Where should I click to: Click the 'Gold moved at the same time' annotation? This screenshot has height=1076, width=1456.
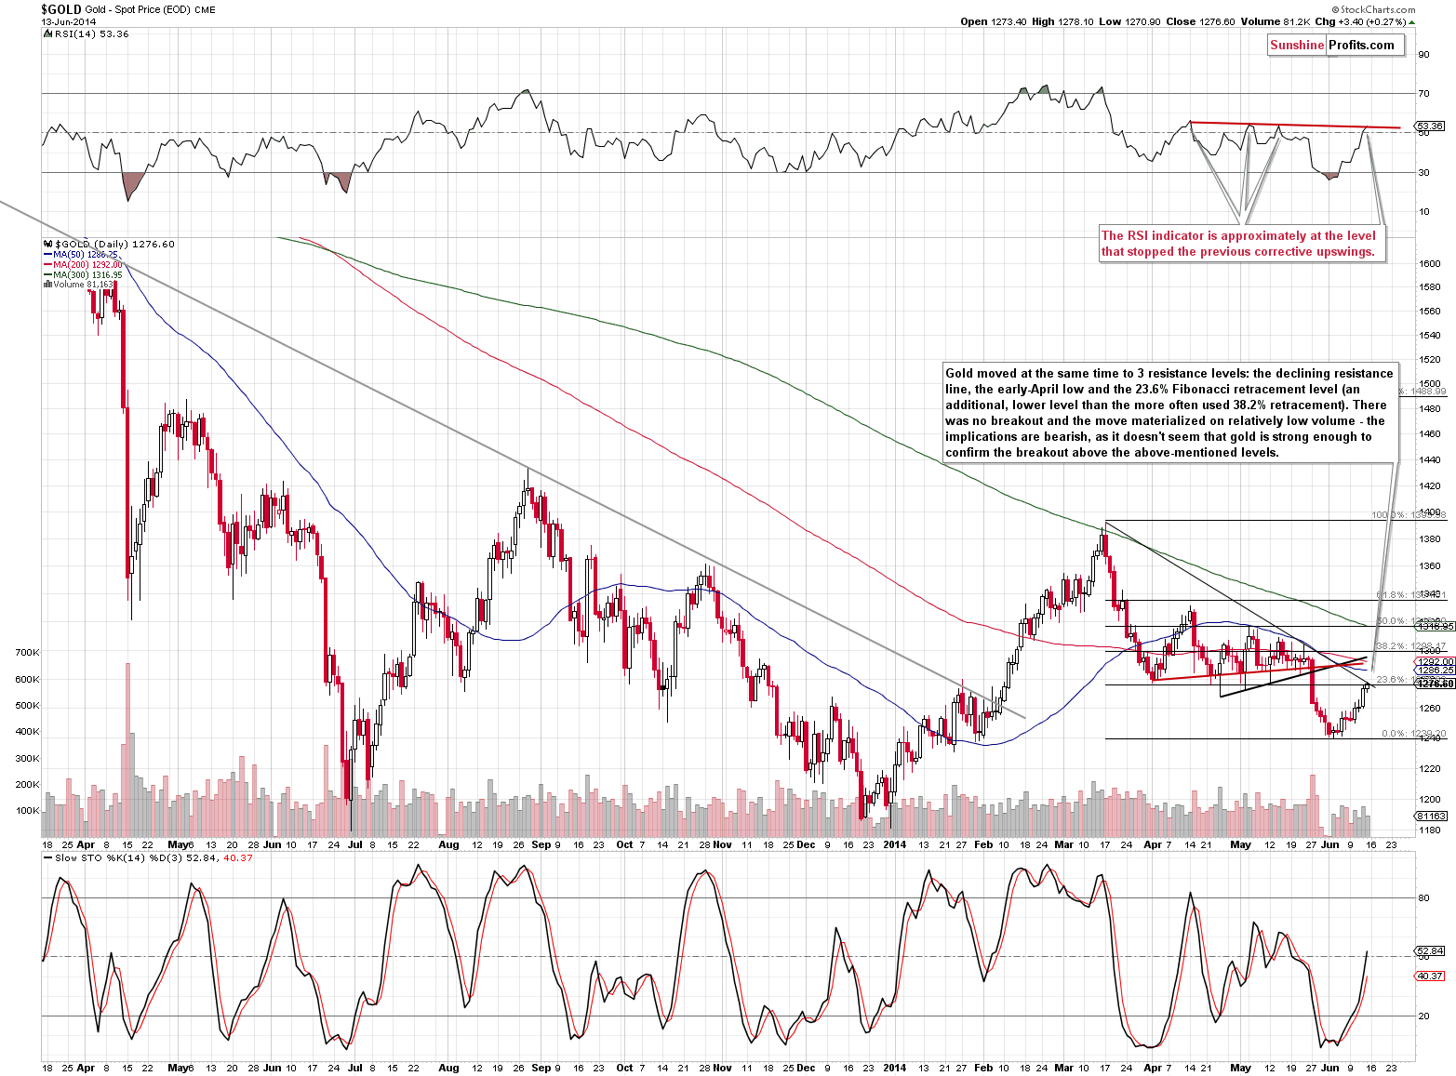1169,413
